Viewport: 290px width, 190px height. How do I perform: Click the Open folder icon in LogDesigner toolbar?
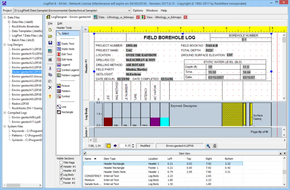50,36
